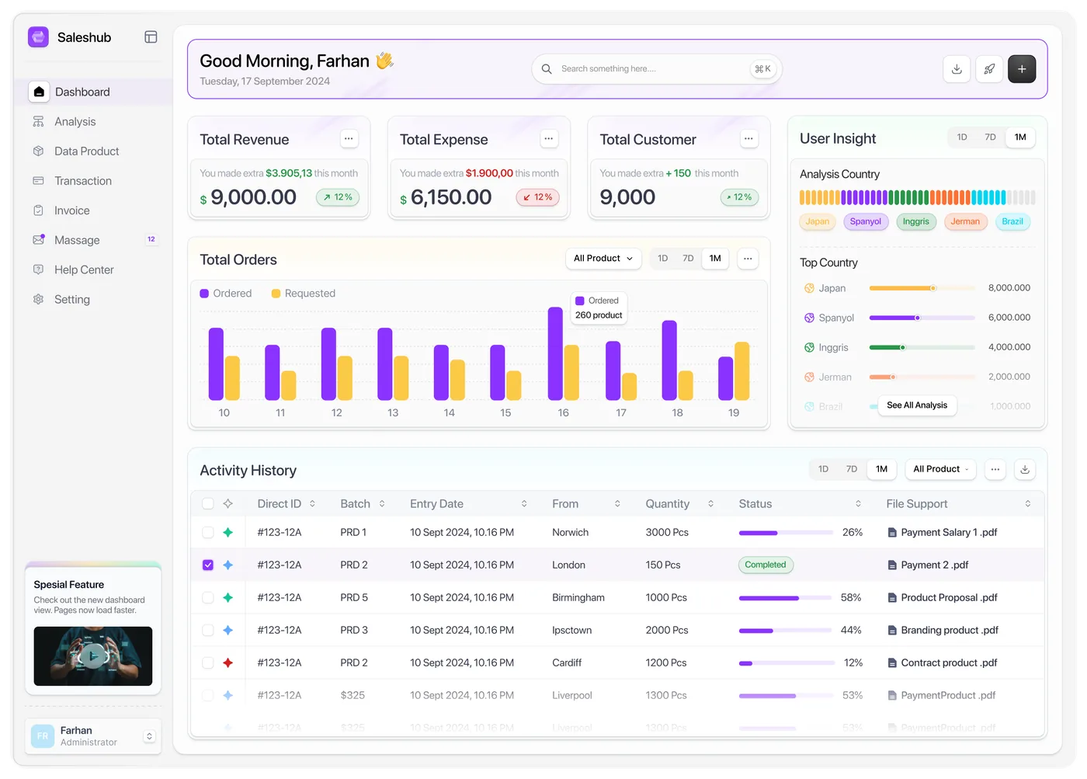Click the rocket icon in the header
The image size is (1087, 779).
[989, 69]
